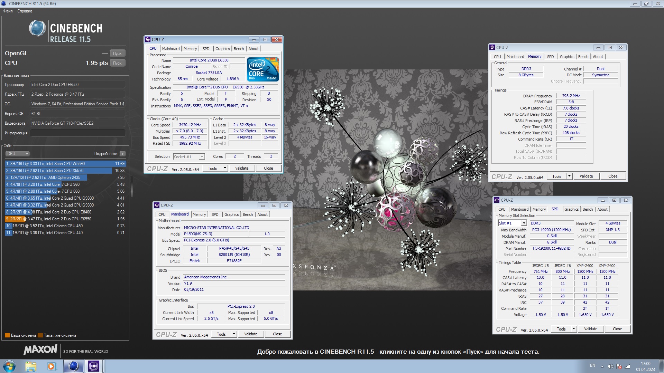Click the 793.2 MHz DRAM Frequency value
664x373 pixels.
tap(571, 96)
